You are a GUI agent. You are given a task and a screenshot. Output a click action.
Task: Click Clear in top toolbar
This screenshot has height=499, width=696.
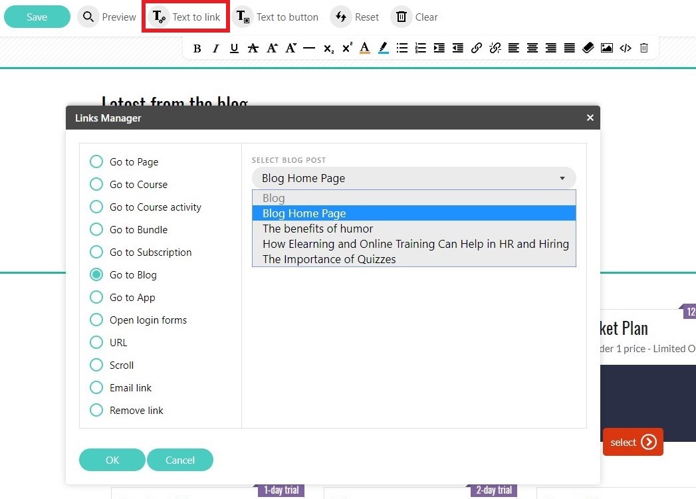tap(414, 17)
